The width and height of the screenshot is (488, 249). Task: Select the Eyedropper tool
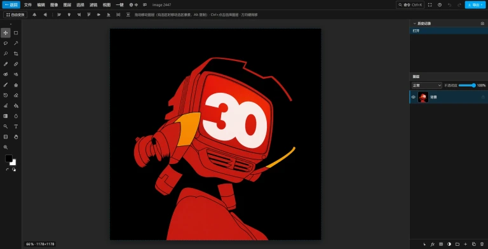pyautogui.click(x=6, y=64)
